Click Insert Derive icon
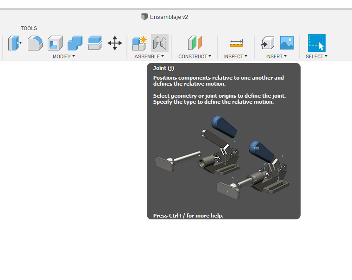Image resolution: width=352 pixels, height=280 pixels. point(267,43)
